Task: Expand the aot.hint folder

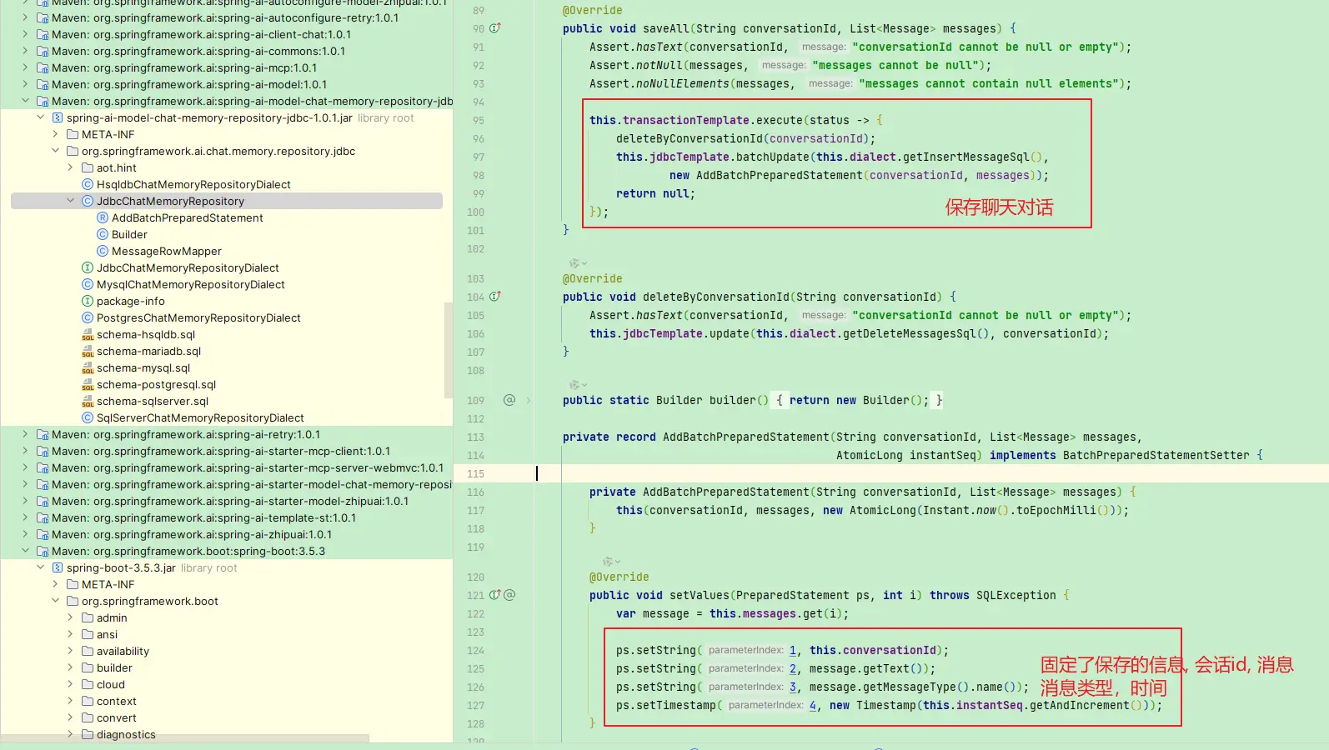Action: (x=71, y=167)
